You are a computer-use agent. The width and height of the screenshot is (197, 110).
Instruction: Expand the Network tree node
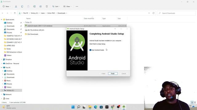2,94
